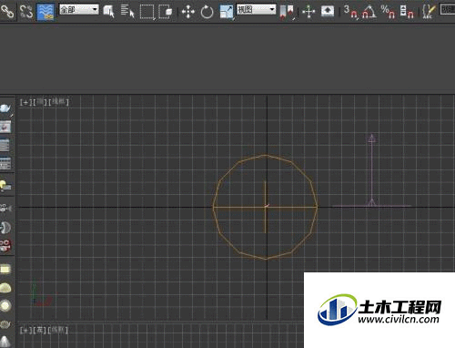This screenshot has height=348, width=455.
Task: Open Edit Named Selection Sets tool
Action: point(429,12)
